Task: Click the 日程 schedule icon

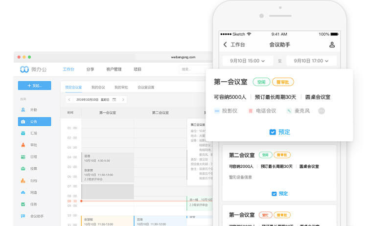Action: coord(23,157)
